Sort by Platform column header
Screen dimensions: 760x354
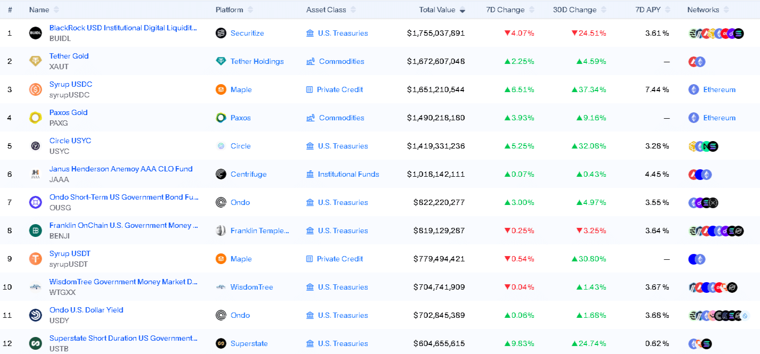[230, 10]
